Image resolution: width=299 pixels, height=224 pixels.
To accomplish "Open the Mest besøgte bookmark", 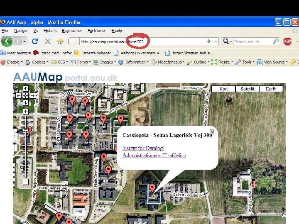I will [16, 53].
